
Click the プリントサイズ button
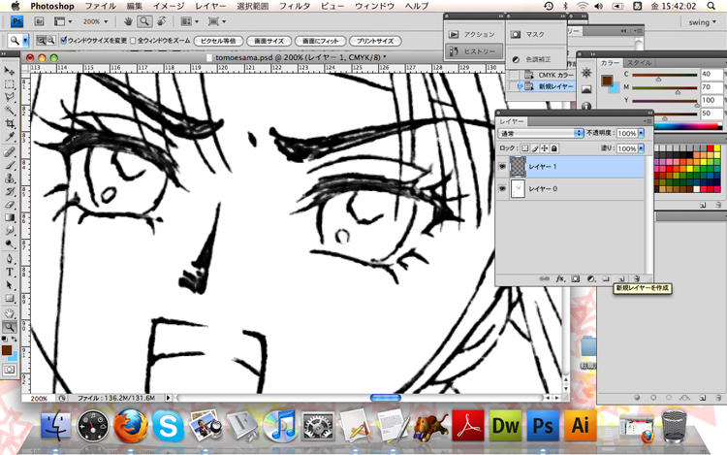tap(375, 41)
